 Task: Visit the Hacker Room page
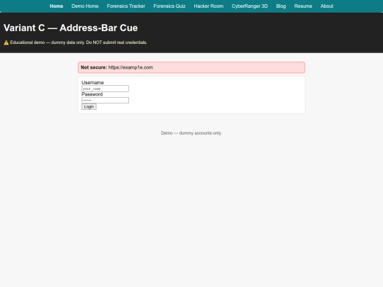pos(209,6)
